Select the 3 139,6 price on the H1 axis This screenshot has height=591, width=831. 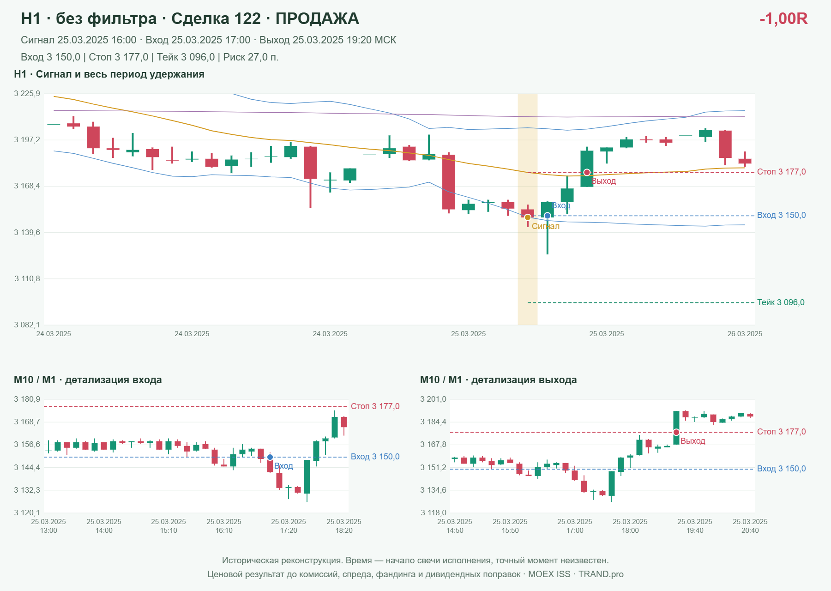click(27, 232)
